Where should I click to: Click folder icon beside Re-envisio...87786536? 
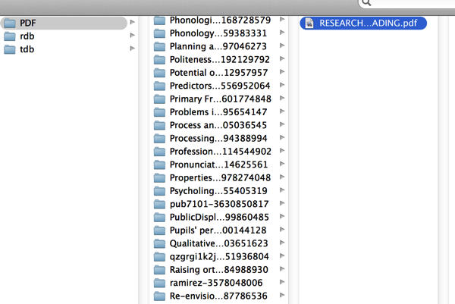(x=159, y=296)
